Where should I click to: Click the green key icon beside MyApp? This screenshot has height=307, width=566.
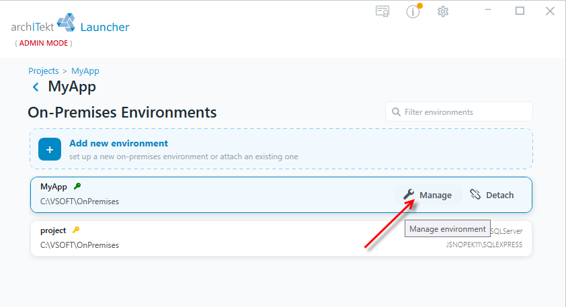(77, 186)
